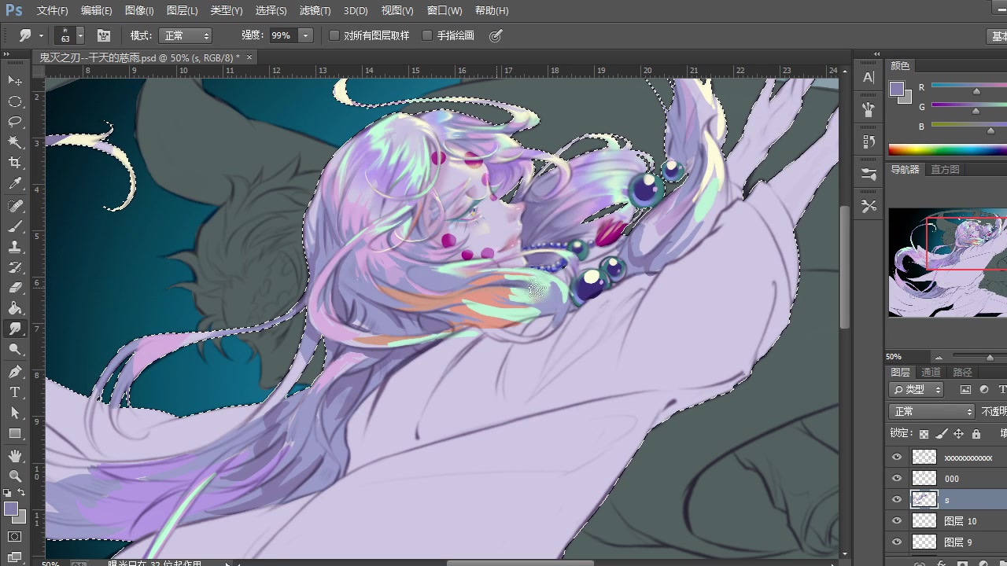1007x566 pixels.
Task: Open the History panel icon
Action: [x=869, y=141]
